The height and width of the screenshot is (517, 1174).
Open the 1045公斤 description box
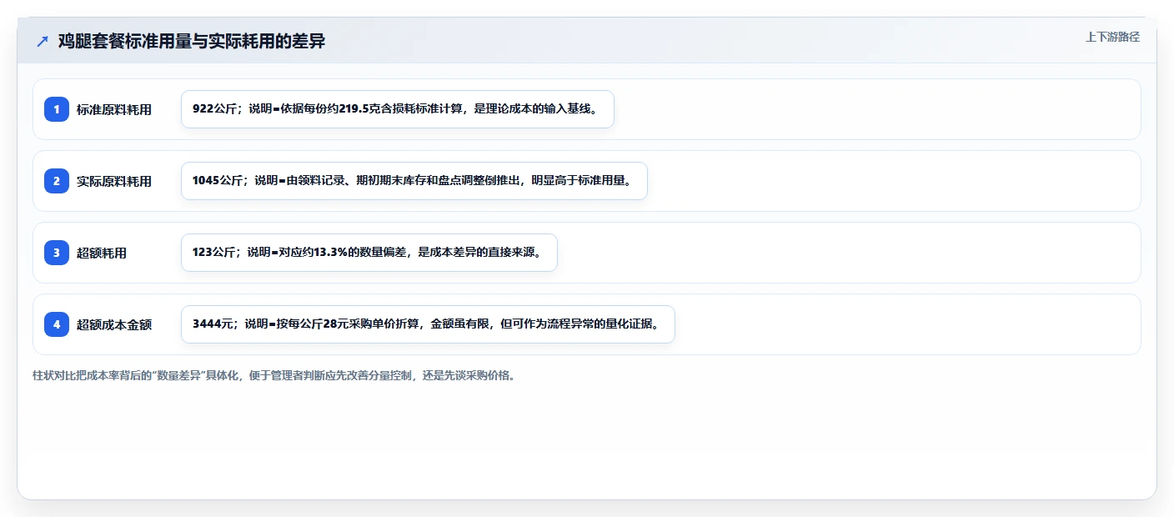pyautogui.click(x=414, y=181)
